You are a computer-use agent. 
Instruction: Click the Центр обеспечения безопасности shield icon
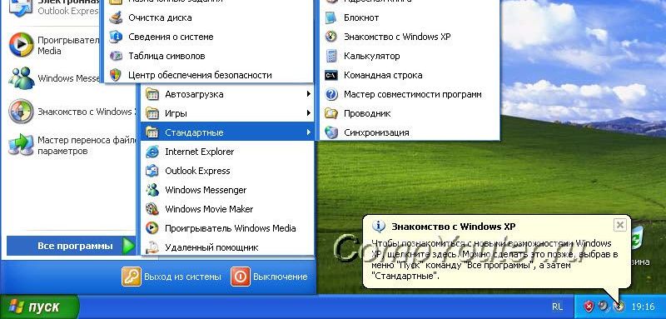(116, 75)
